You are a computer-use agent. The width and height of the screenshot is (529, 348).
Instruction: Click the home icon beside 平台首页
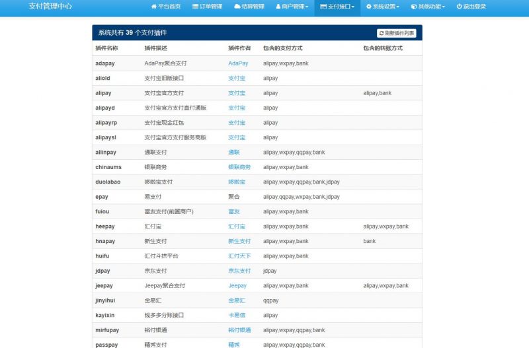coord(154,7)
